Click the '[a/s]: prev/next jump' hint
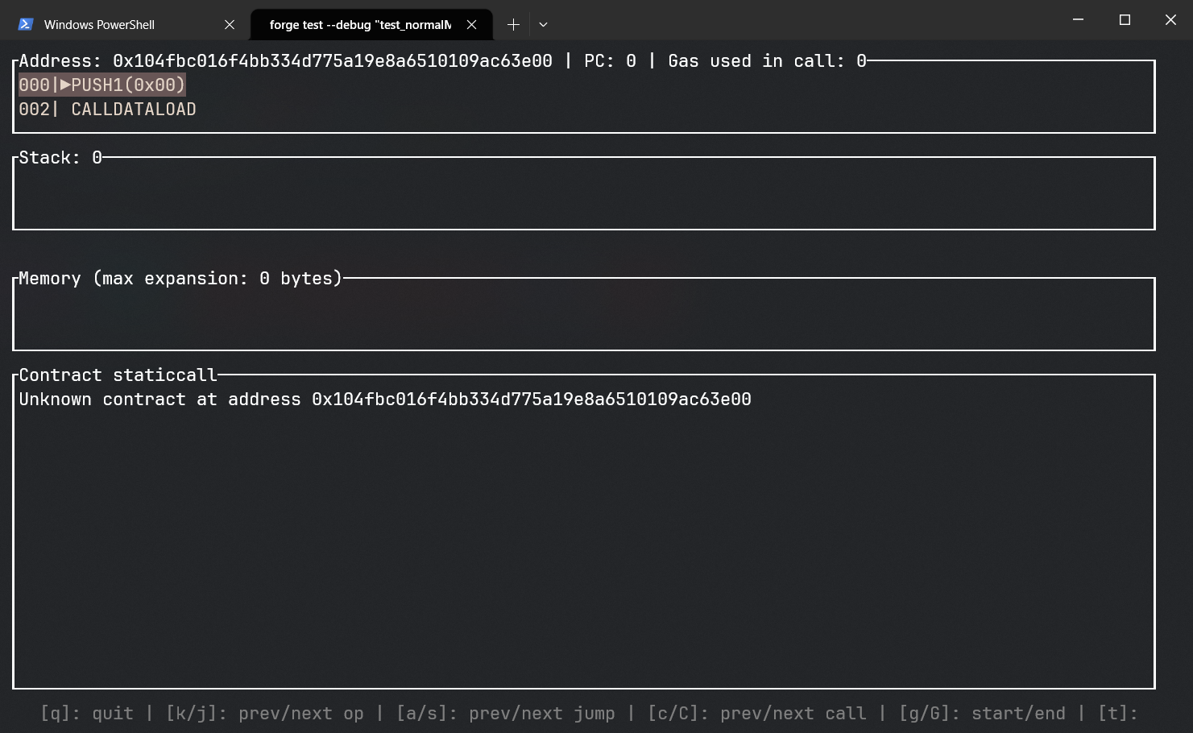The width and height of the screenshot is (1193, 733). pyautogui.click(x=505, y=714)
